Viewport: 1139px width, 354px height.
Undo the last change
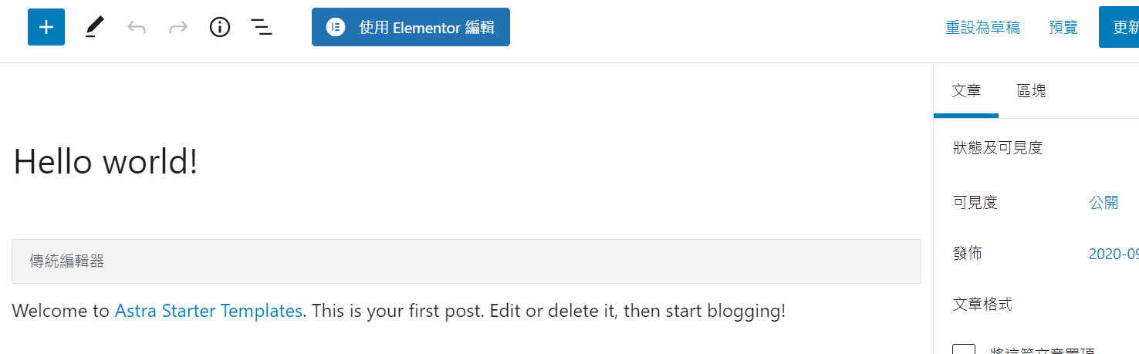click(x=137, y=28)
